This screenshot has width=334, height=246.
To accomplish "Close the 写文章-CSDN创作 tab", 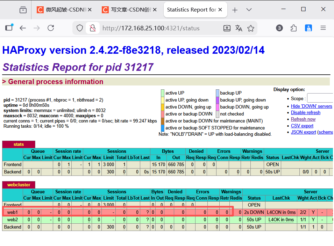I will [x=155, y=10].
